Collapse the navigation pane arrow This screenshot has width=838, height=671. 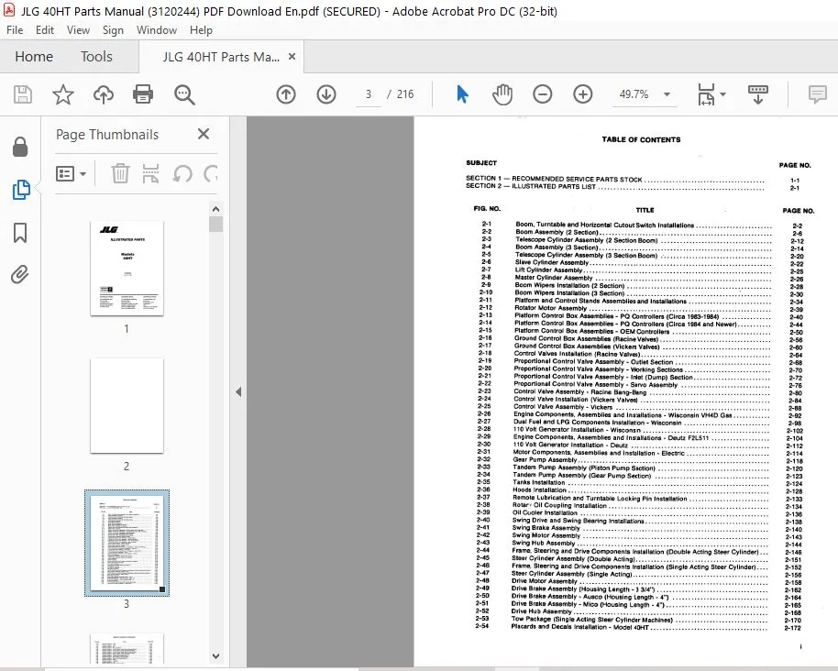[238, 391]
